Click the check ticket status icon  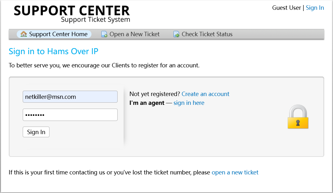click(x=176, y=34)
